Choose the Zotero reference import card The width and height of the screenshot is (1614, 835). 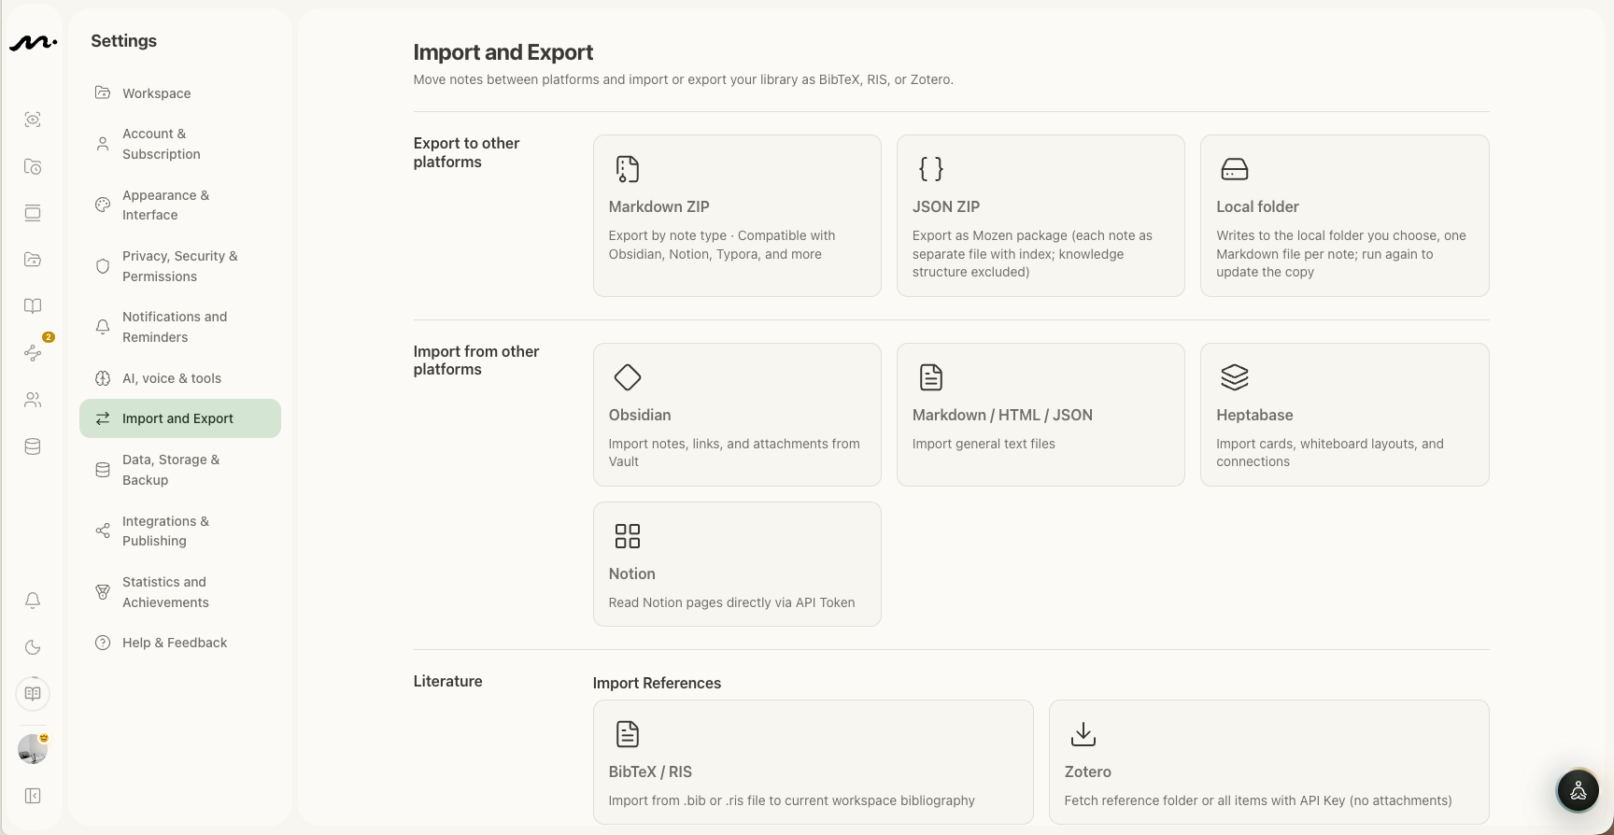(x=1269, y=762)
